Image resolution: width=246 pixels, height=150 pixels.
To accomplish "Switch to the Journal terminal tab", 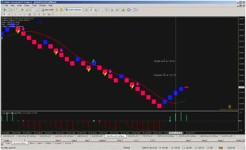I will (68, 143).
